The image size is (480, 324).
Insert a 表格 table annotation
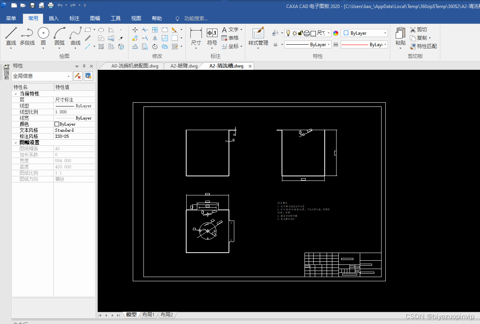(x=230, y=38)
